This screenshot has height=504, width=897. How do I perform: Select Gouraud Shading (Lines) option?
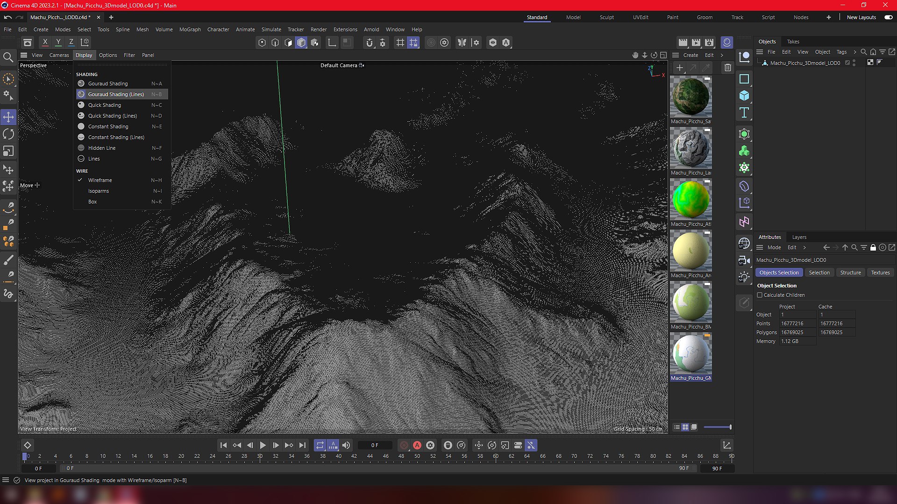click(x=122, y=94)
